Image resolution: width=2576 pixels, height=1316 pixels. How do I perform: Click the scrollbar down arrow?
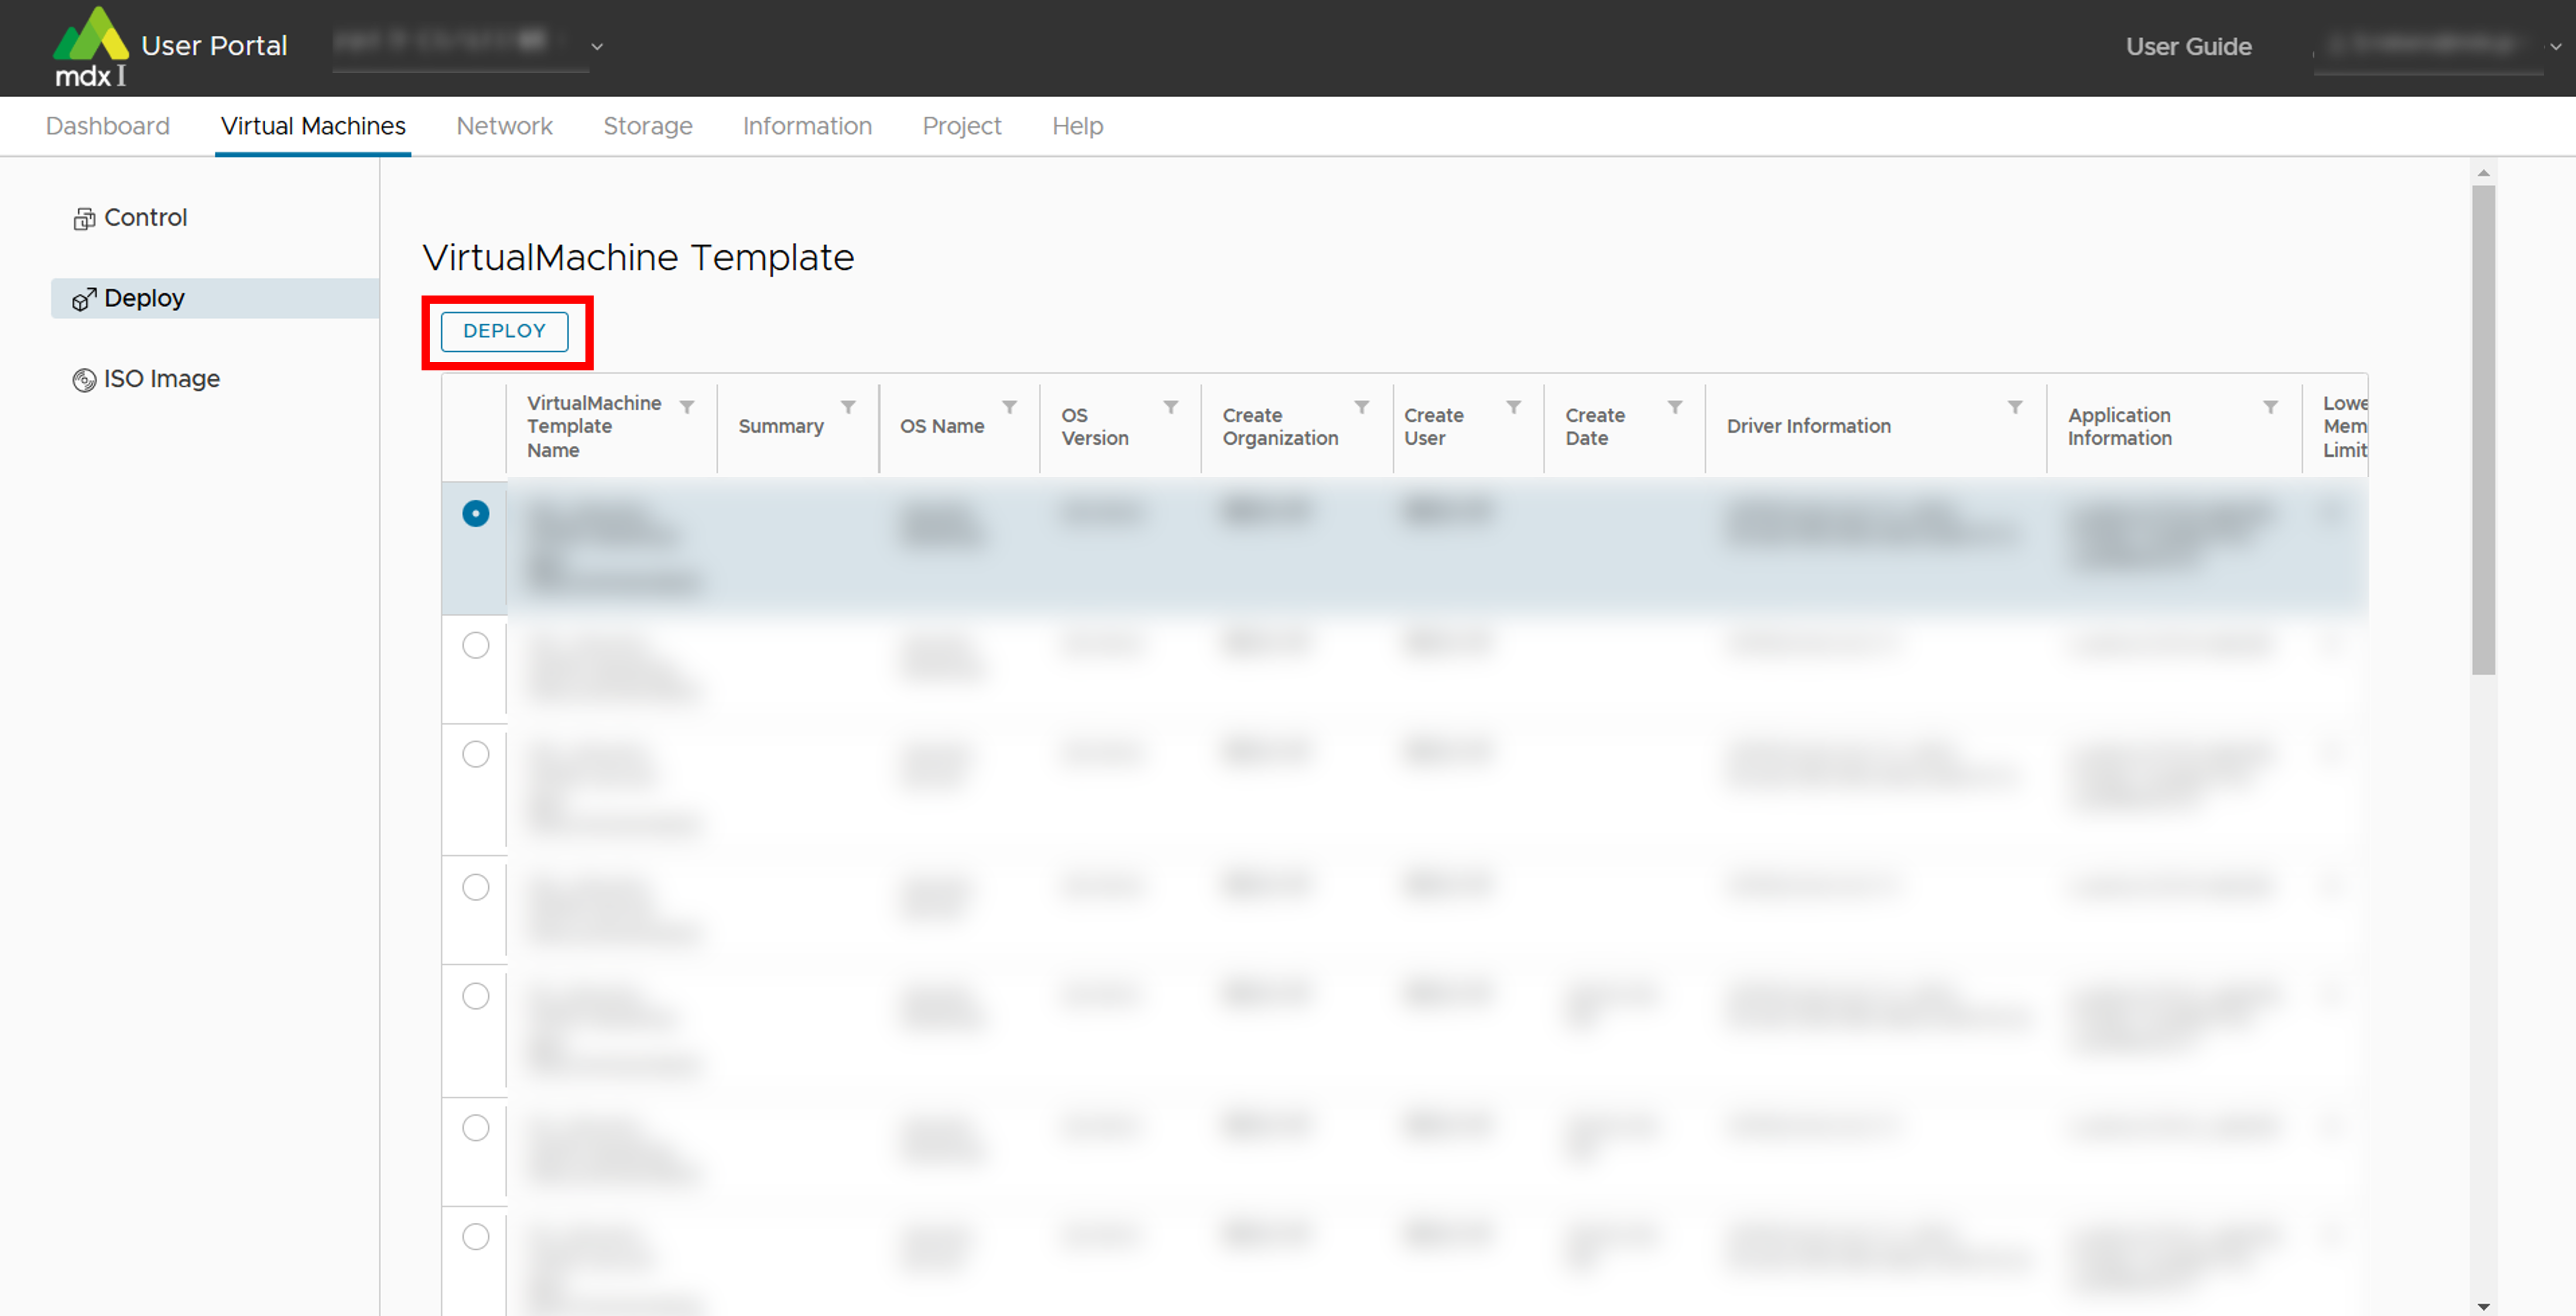(x=2484, y=1306)
